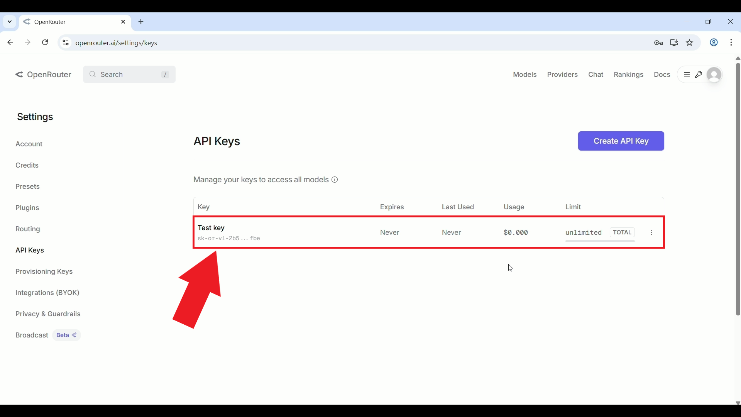Open the password manager key icon in address bar
This screenshot has height=417, width=741.
coord(658,42)
